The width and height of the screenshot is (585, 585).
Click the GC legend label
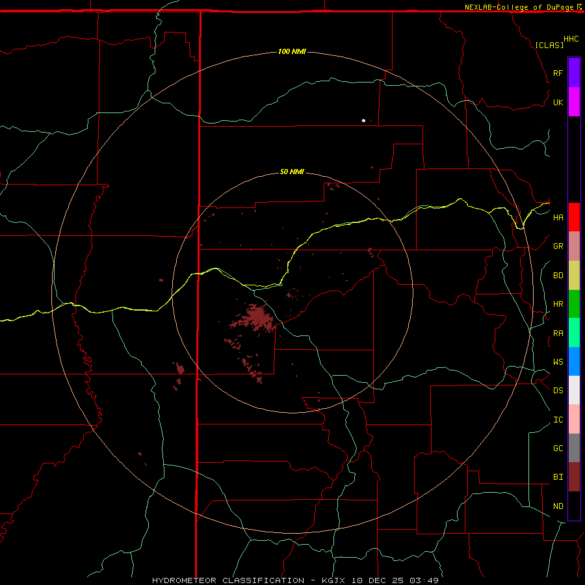pos(558,448)
